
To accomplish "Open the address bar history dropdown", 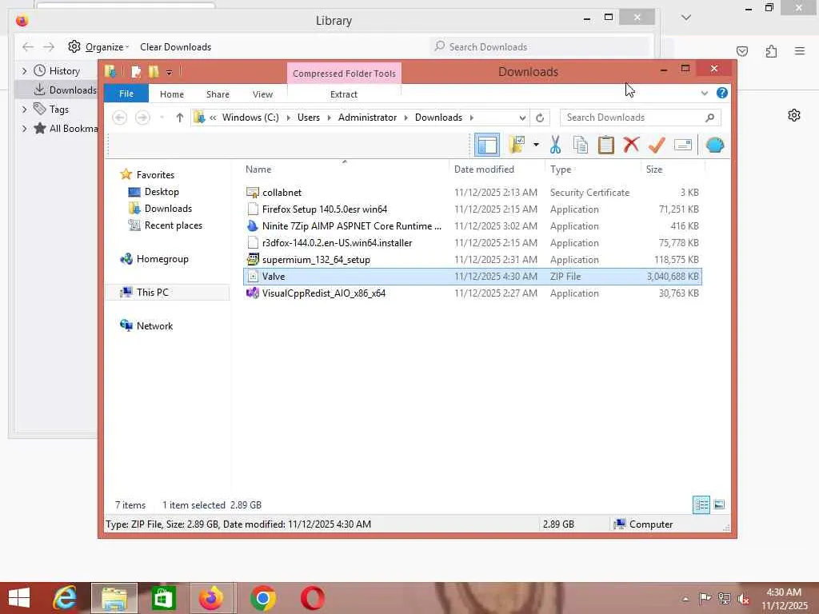I will click(521, 118).
